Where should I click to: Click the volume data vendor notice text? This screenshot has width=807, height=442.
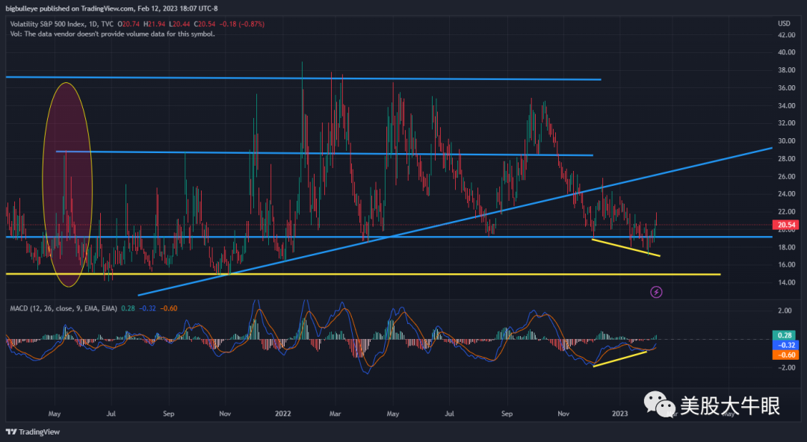113,34
